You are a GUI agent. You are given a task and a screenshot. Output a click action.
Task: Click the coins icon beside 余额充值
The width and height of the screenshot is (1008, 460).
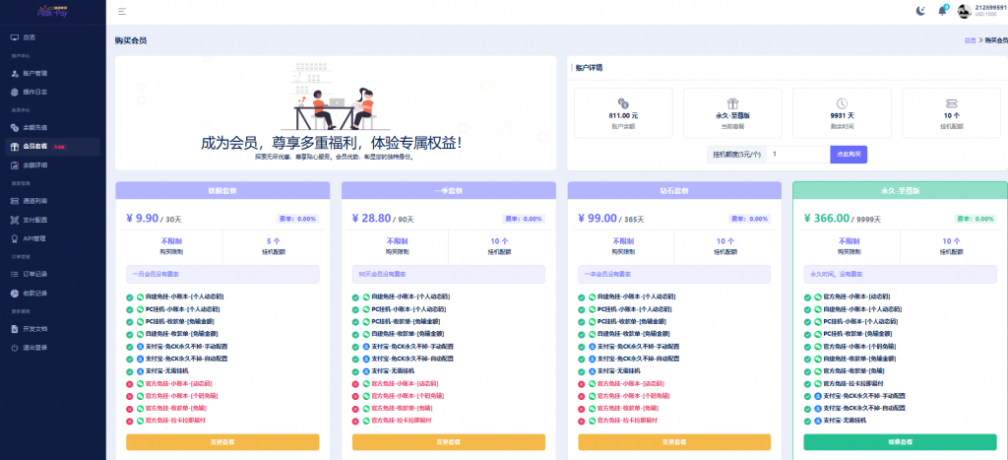point(15,127)
